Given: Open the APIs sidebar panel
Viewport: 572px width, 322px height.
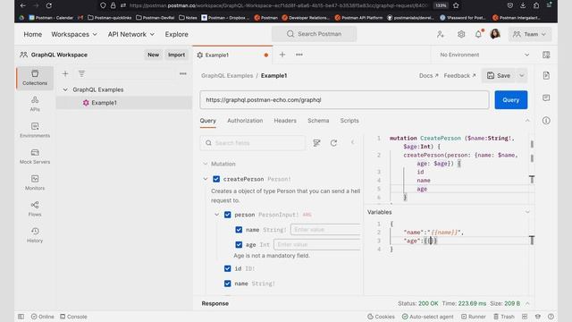Looking at the screenshot, I should [35, 104].
